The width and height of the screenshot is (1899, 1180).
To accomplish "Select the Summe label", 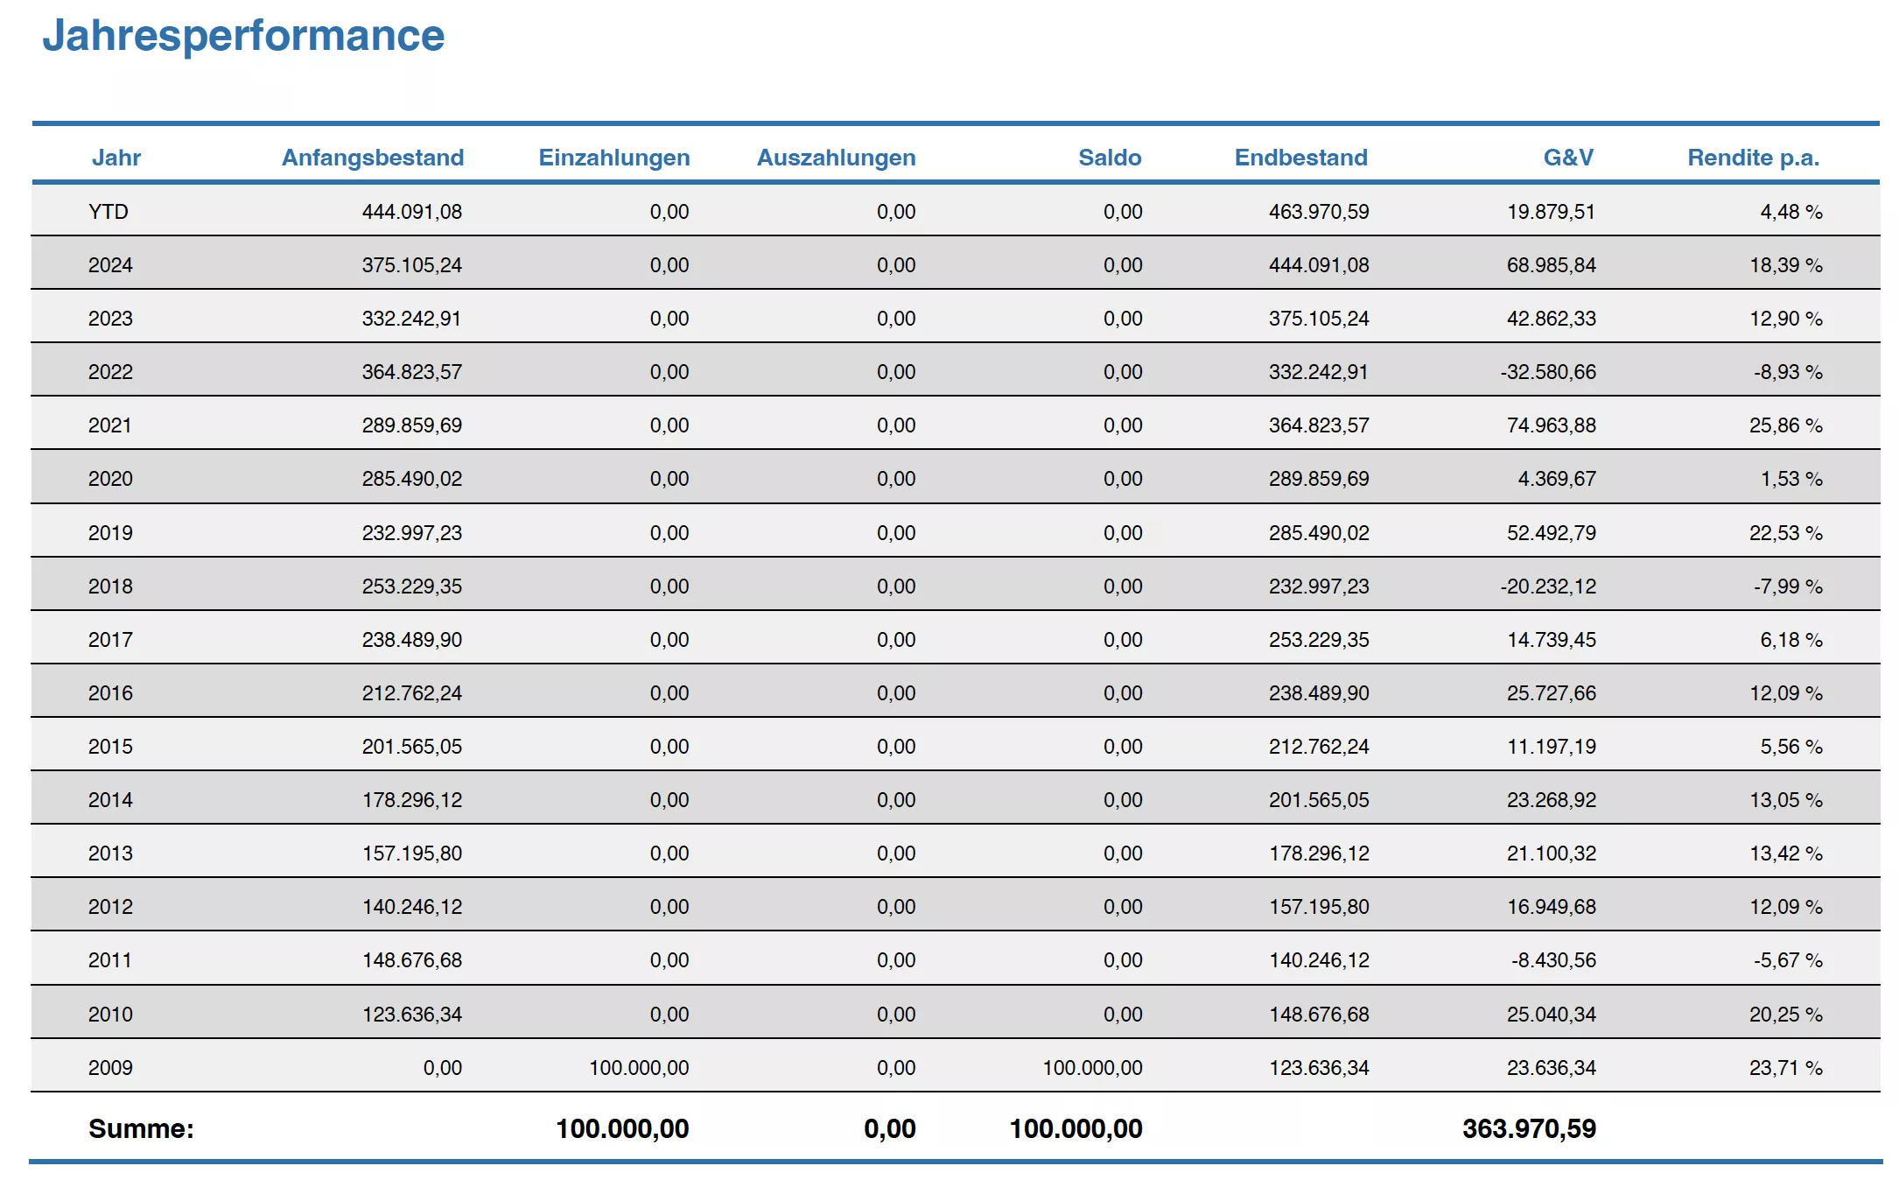I will coord(141,1129).
